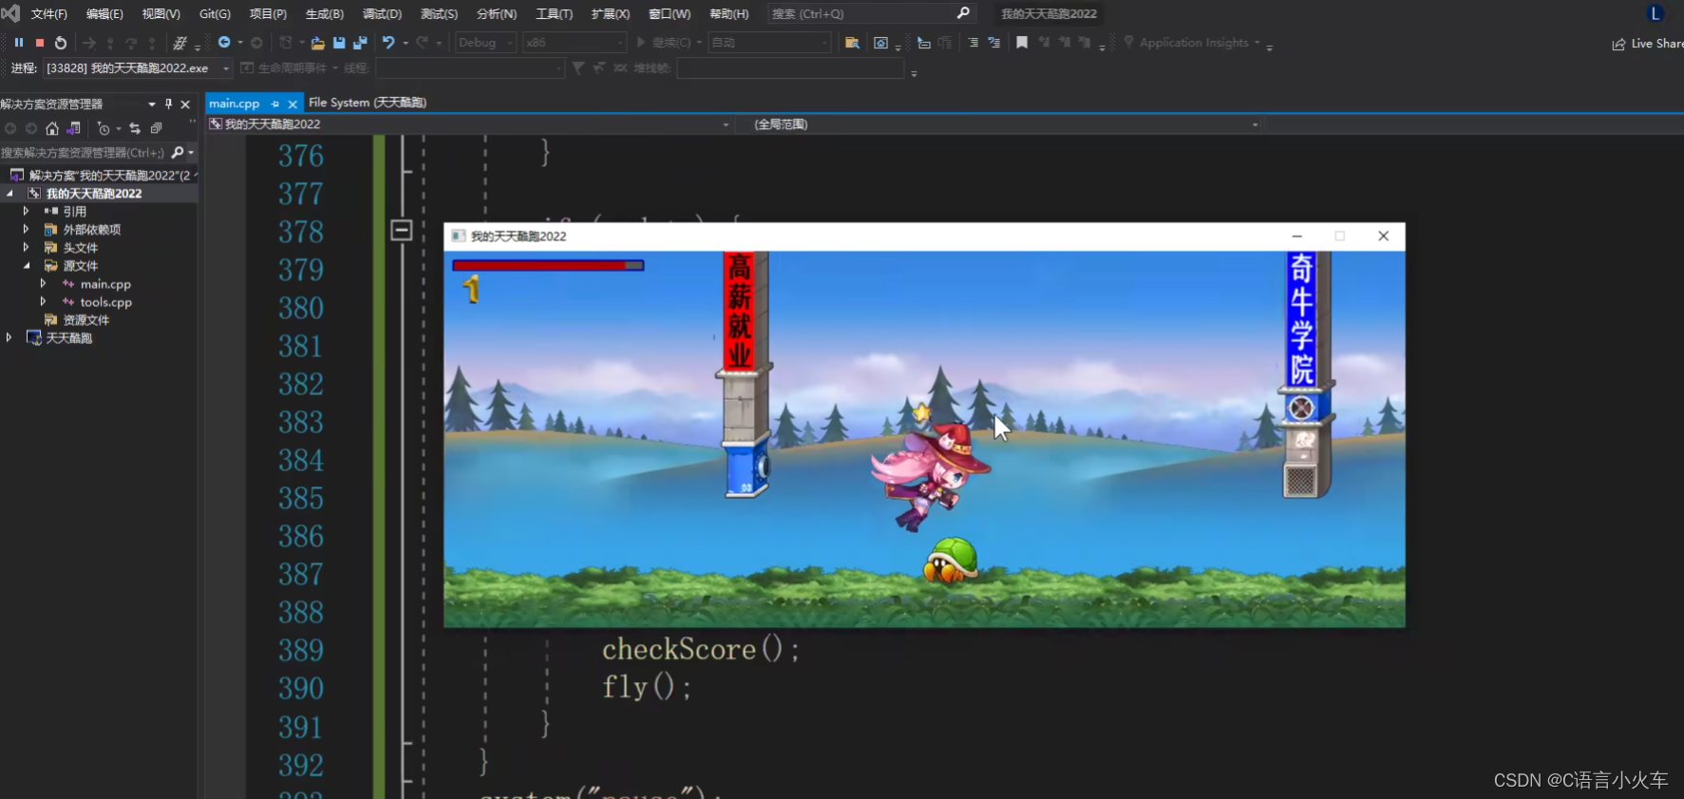Expand the 天天酷跑 project node
This screenshot has width=1684, height=799.
click(9, 337)
